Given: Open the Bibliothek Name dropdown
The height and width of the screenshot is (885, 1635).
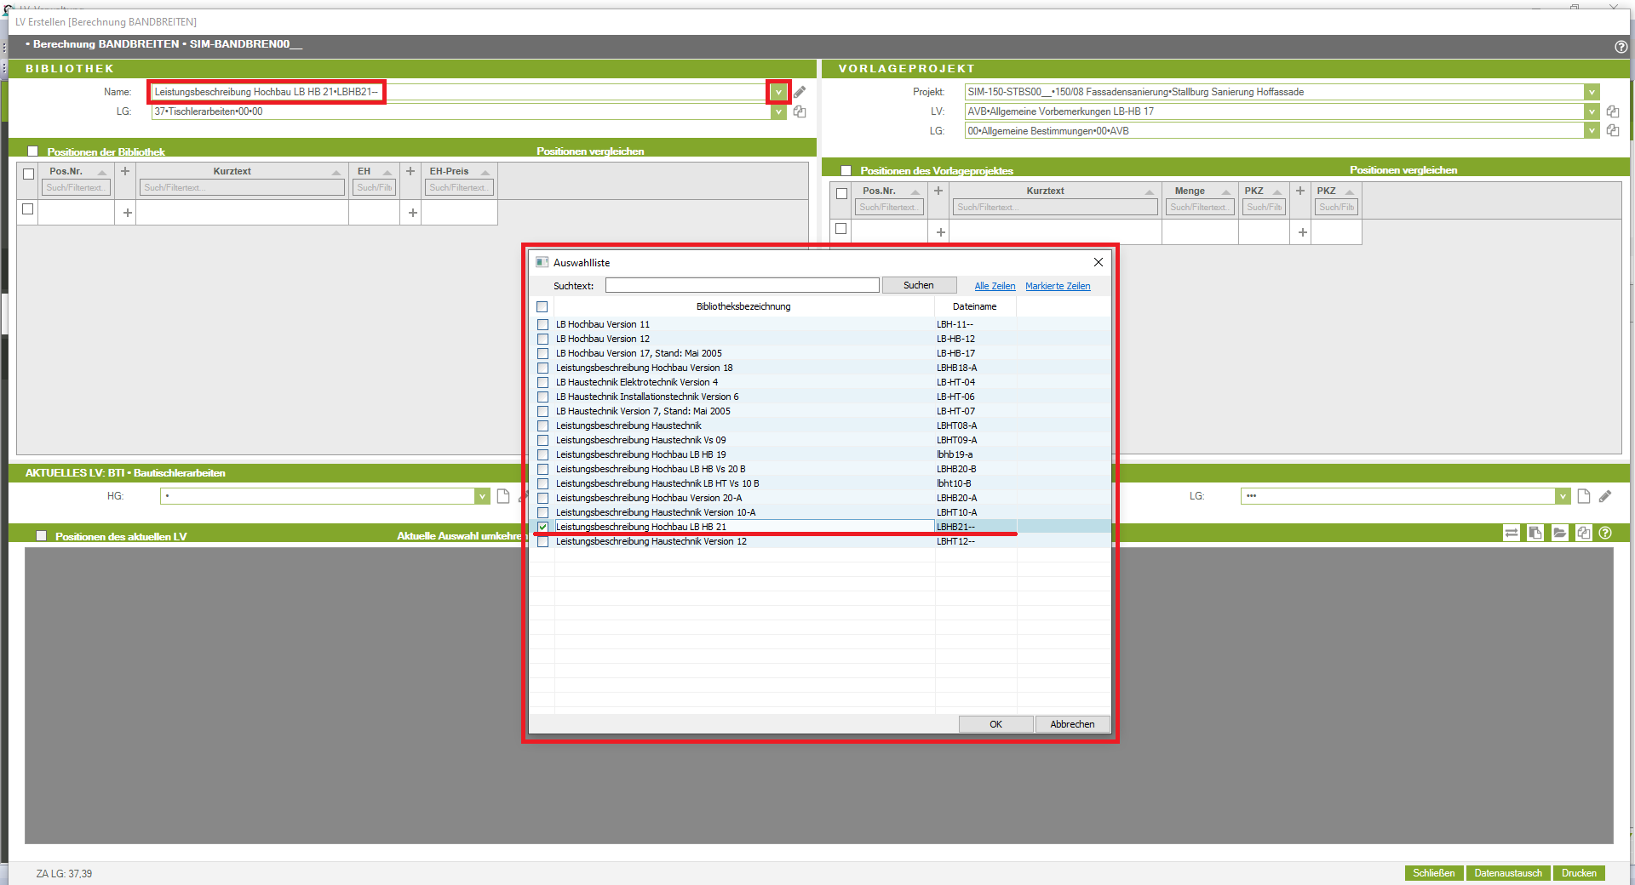Looking at the screenshot, I should point(778,92).
